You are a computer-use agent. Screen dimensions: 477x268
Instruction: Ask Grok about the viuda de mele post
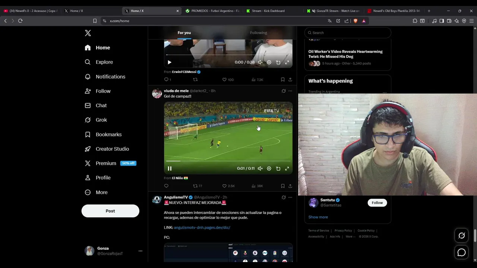[x=284, y=91]
